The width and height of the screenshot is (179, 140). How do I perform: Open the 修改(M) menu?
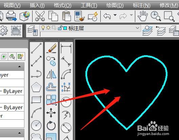[169, 5]
